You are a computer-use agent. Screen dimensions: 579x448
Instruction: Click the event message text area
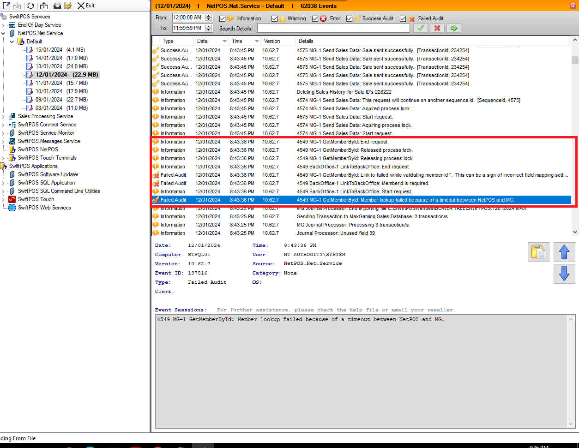click(x=362, y=371)
